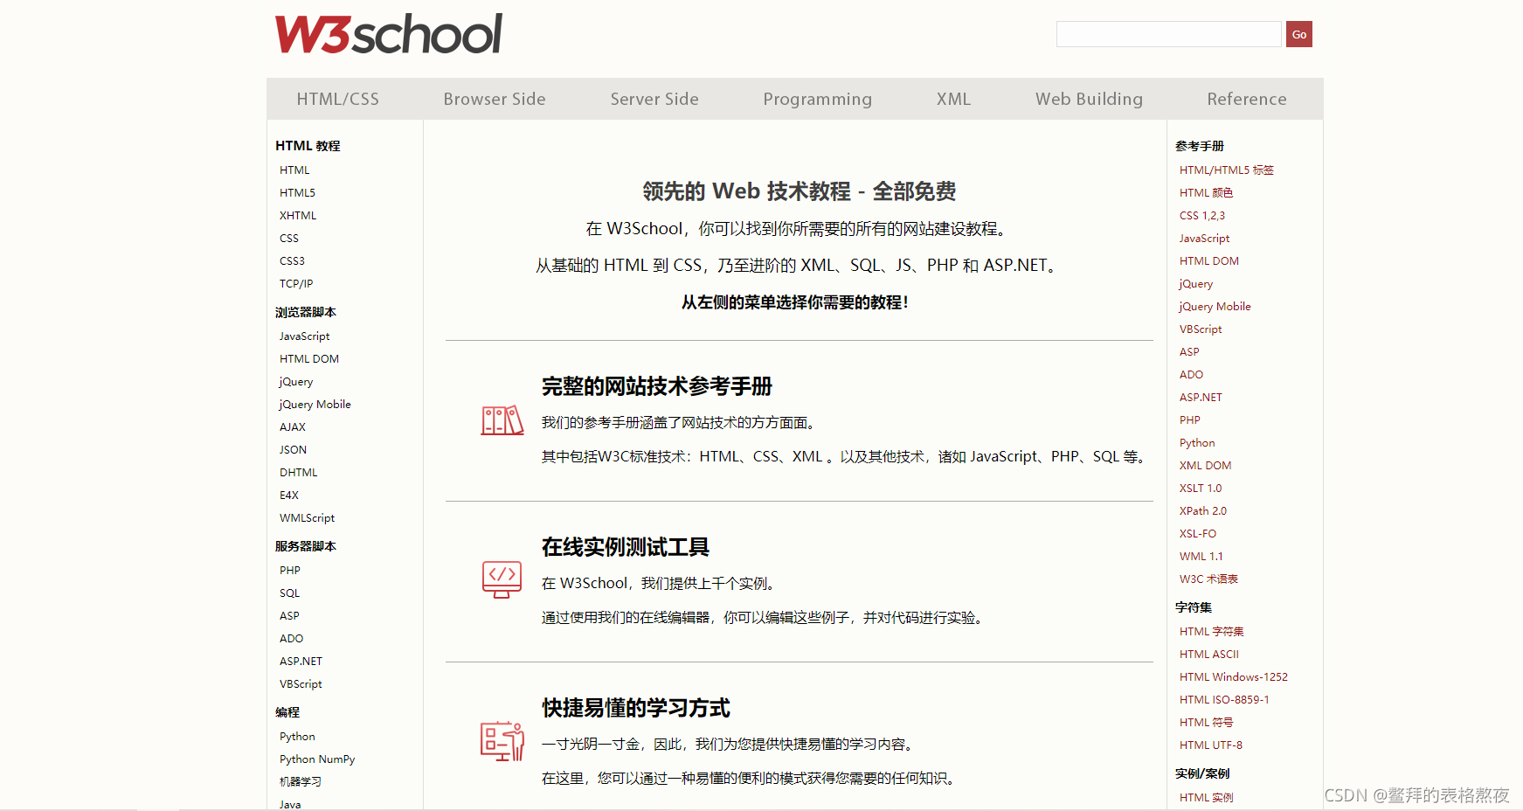Open the XHTML tutorial link
The image size is (1523, 811).
pyautogui.click(x=298, y=216)
